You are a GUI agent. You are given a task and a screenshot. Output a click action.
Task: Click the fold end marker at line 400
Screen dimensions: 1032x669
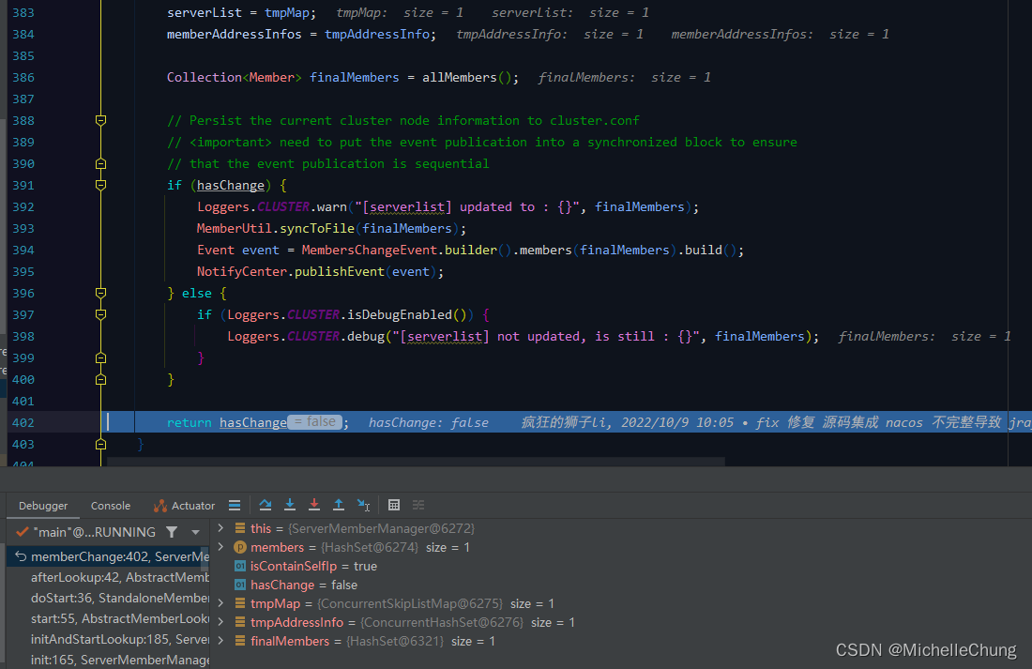pyautogui.click(x=100, y=379)
